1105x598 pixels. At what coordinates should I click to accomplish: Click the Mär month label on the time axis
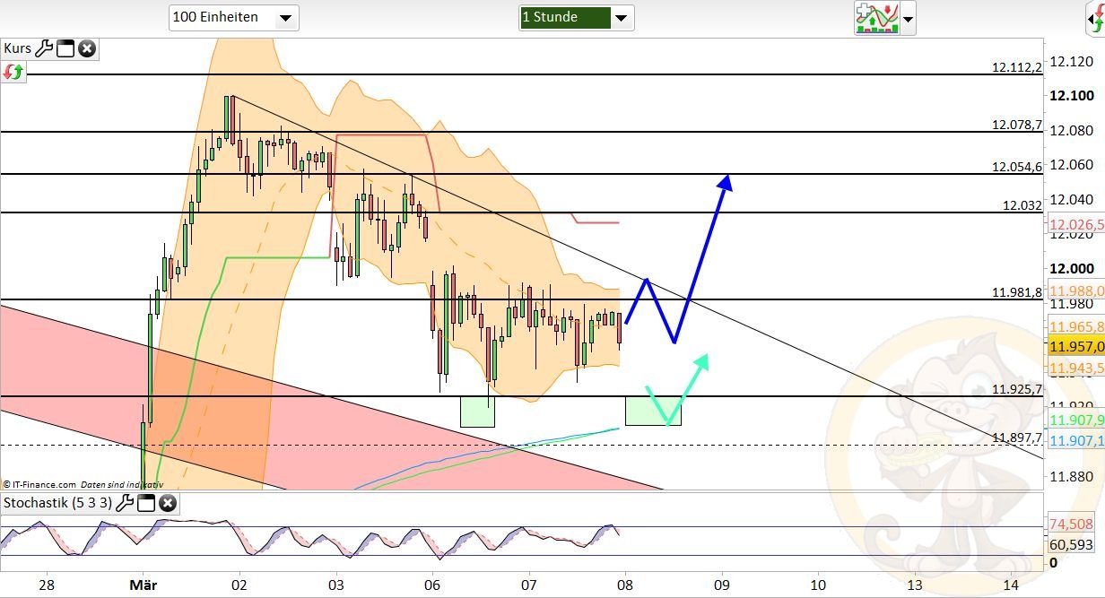coord(143,585)
